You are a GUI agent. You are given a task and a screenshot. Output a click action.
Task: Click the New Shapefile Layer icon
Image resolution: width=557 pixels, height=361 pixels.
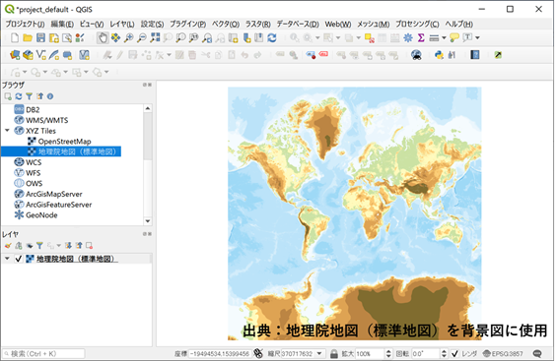41,55
